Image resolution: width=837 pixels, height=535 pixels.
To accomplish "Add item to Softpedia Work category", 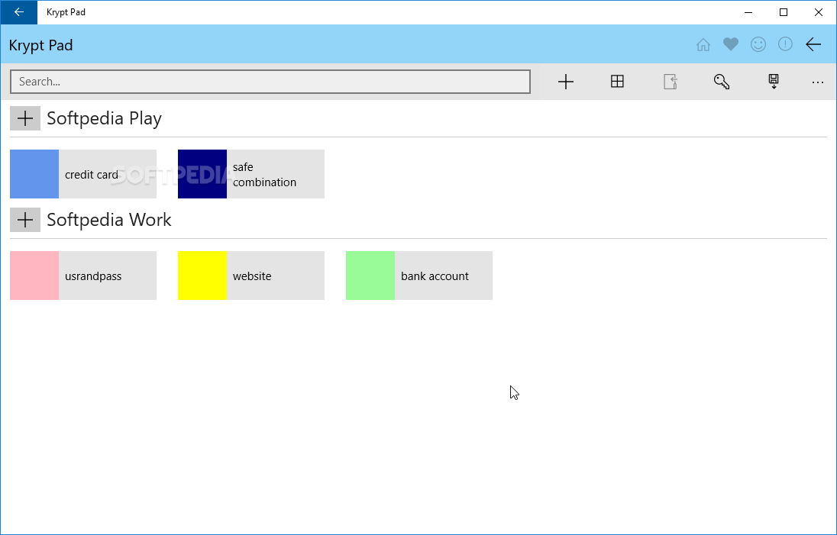I will click(x=25, y=220).
